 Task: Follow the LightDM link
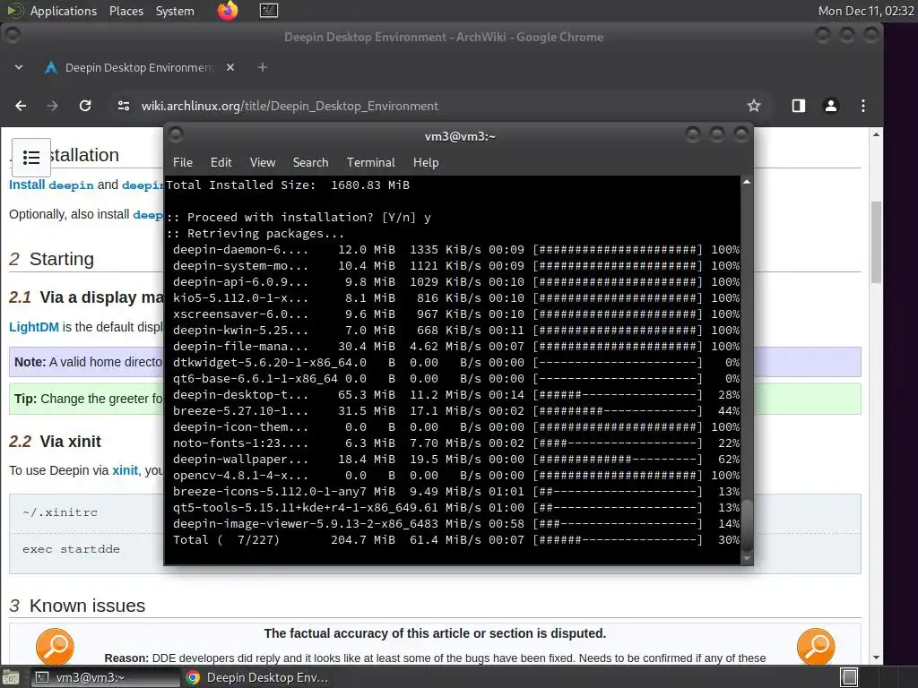34,327
